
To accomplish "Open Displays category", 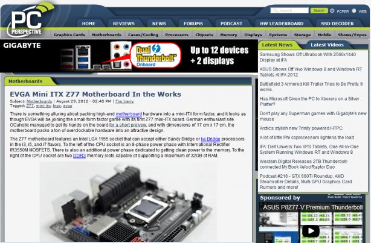I will pyautogui.click(x=253, y=35).
